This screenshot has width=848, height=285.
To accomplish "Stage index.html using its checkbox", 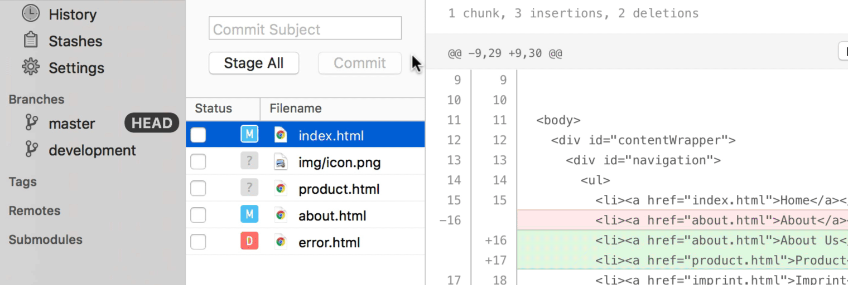I will (x=198, y=135).
